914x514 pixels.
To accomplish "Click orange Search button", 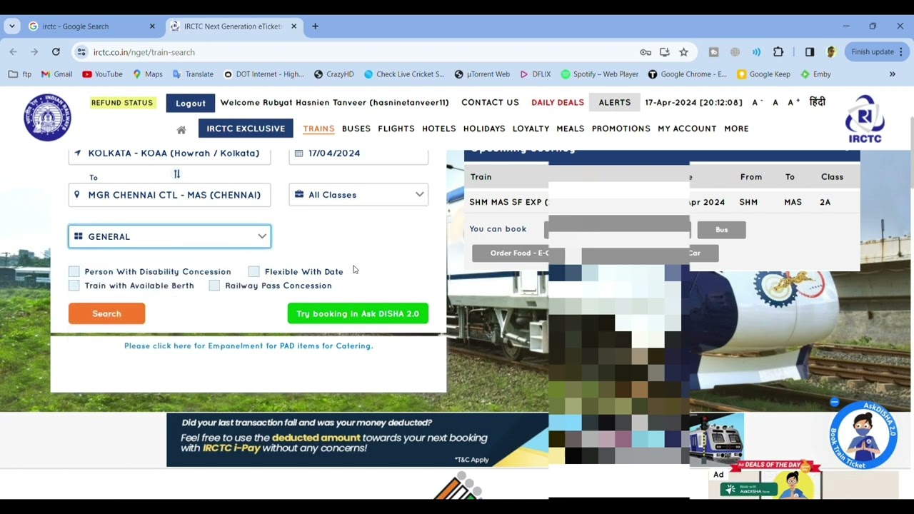I will point(107,313).
